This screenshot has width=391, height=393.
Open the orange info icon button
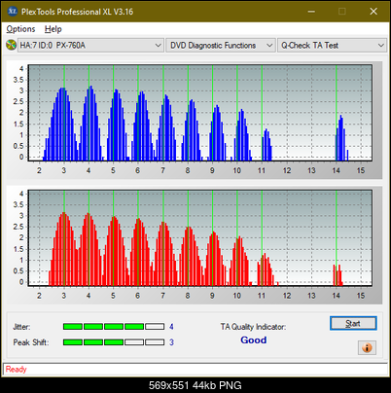(367, 348)
